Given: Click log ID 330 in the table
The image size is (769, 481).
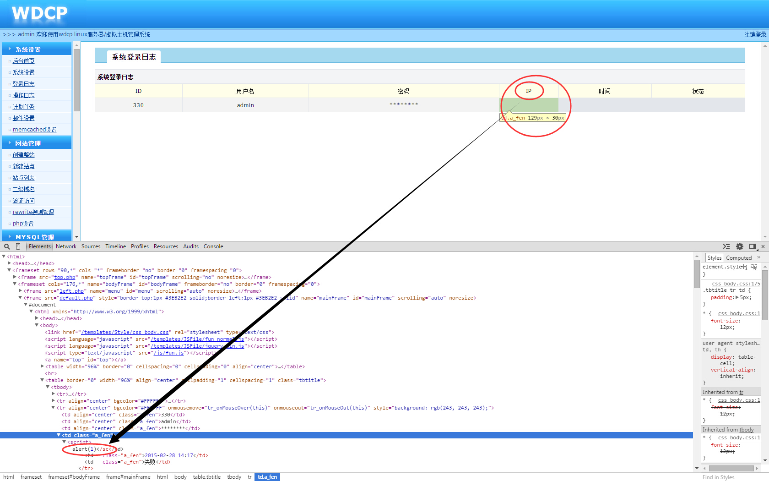Looking at the screenshot, I should pyautogui.click(x=138, y=105).
